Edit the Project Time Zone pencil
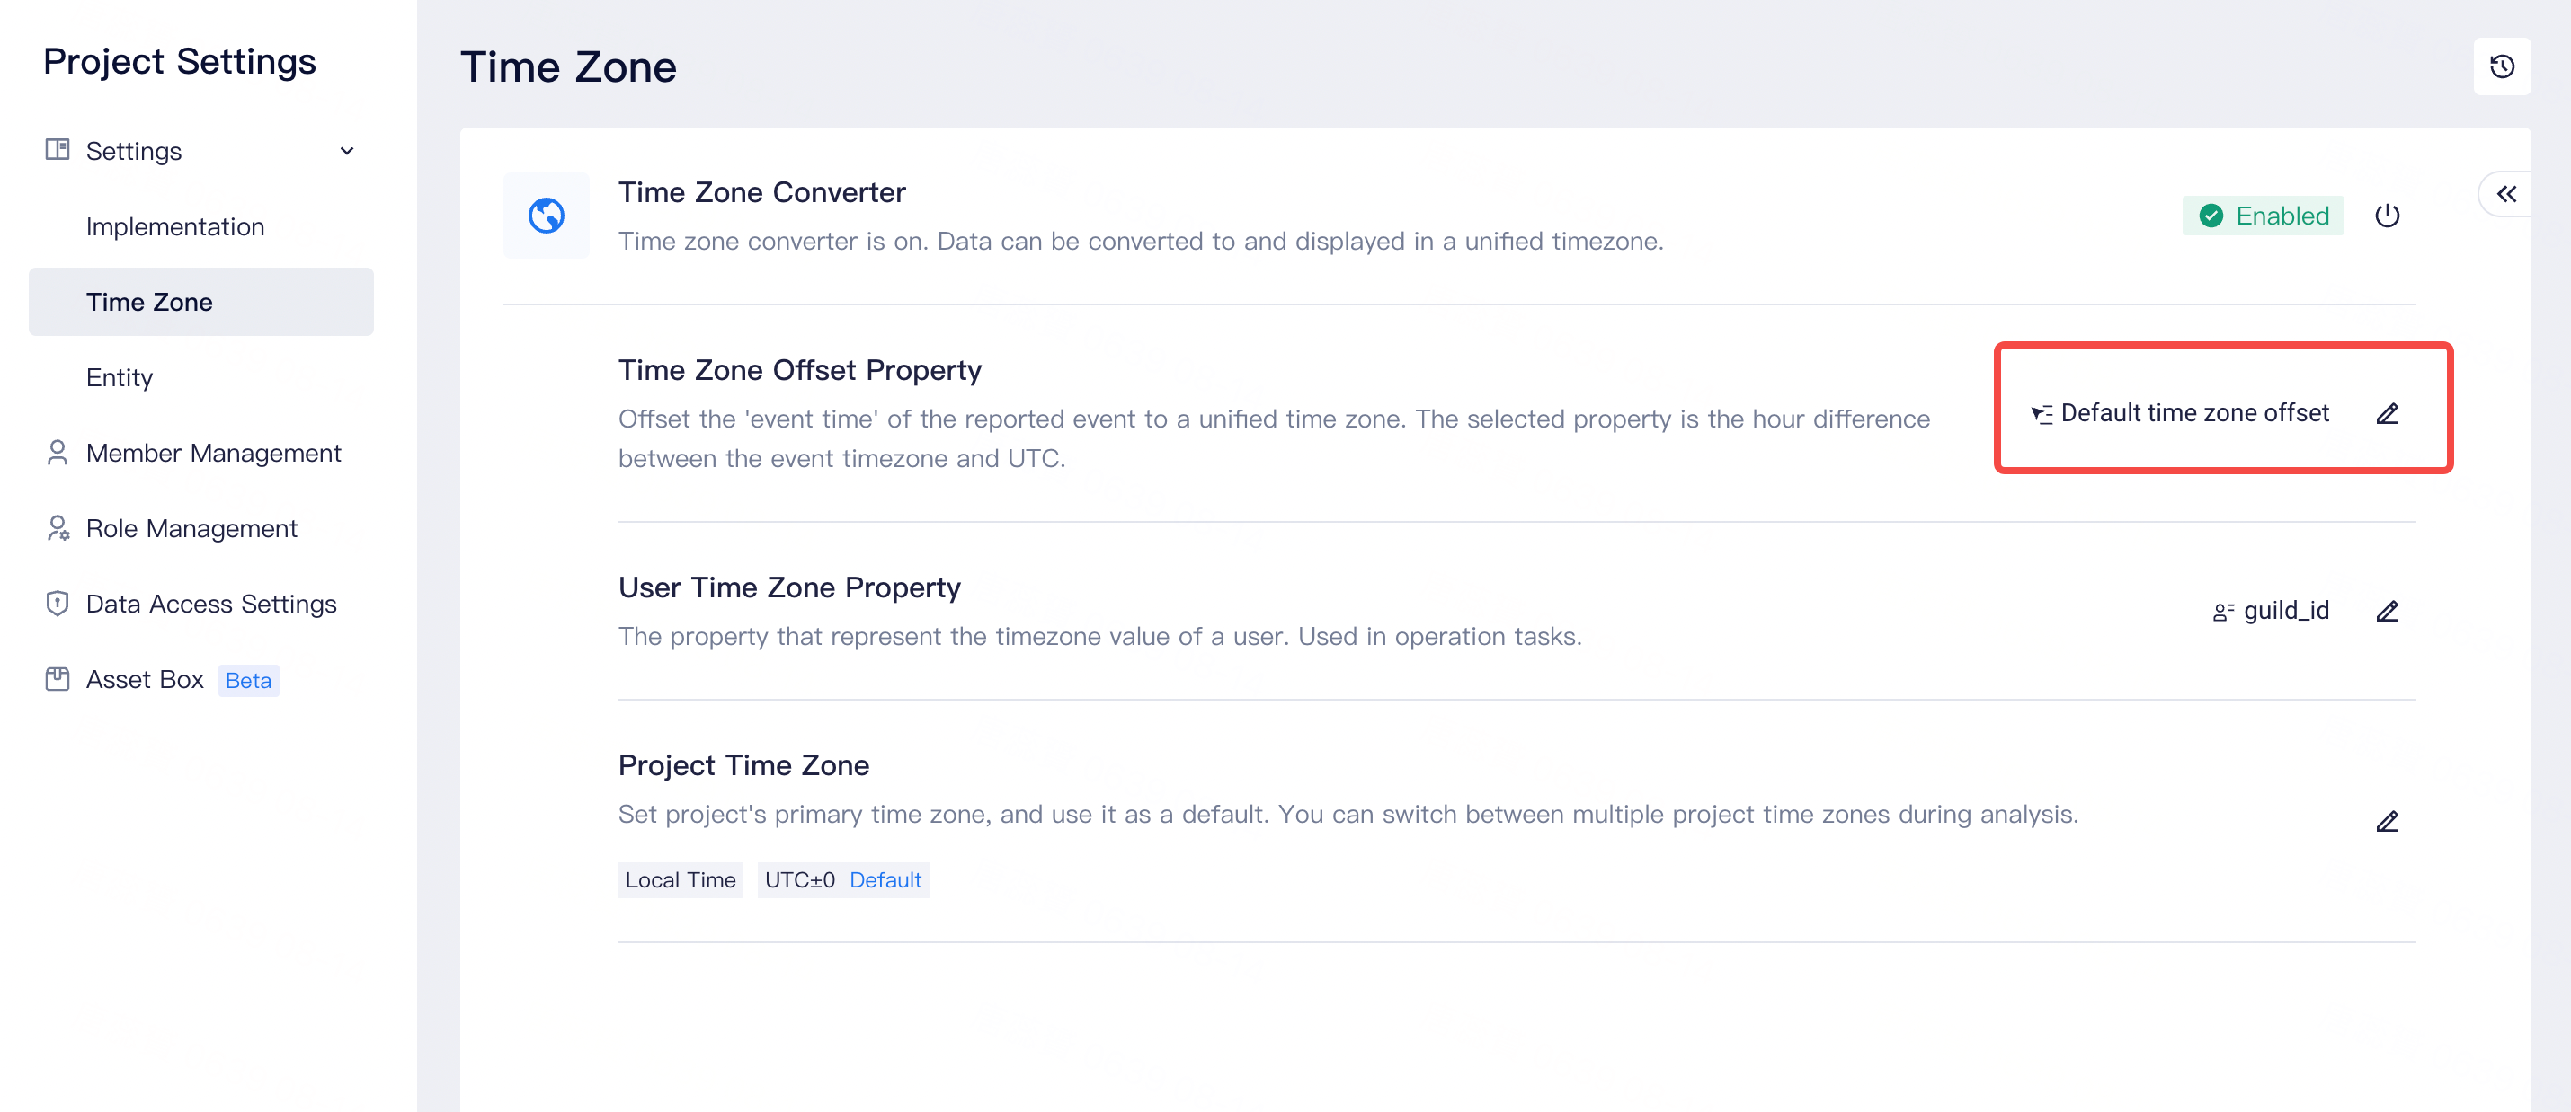The image size is (2571, 1112). click(2387, 822)
